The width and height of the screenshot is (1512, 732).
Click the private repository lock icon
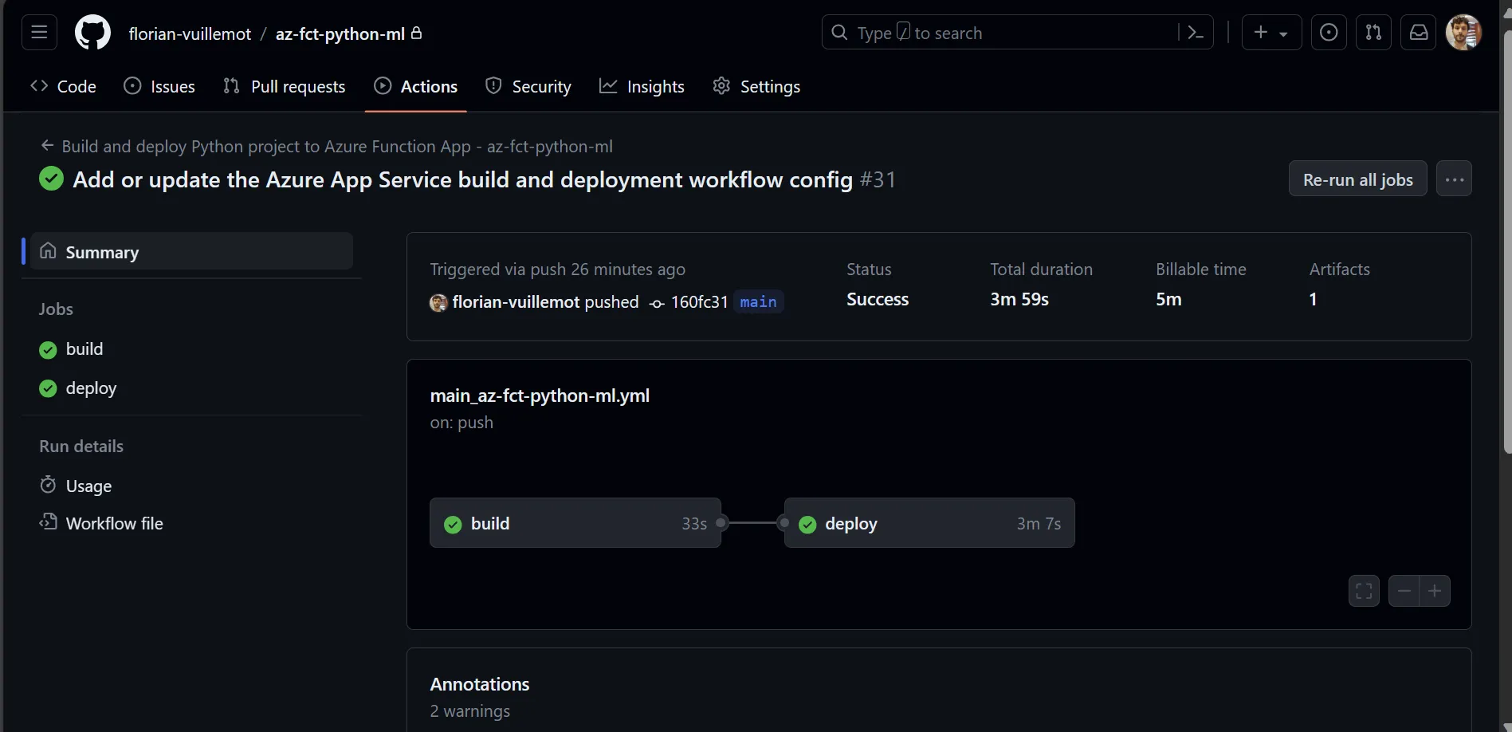pyautogui.click(x=416, y=33)
